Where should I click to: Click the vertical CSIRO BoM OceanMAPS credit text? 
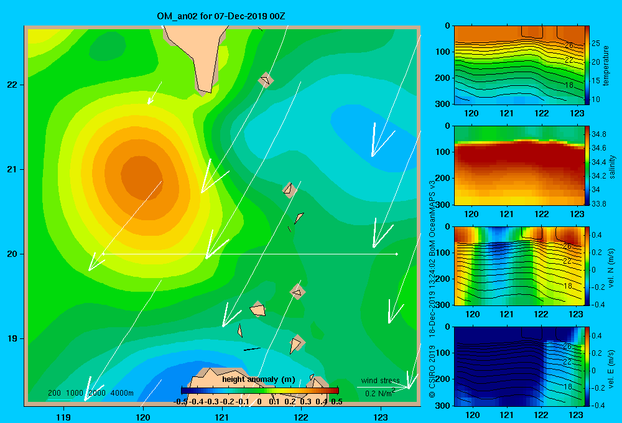[432, 289]
